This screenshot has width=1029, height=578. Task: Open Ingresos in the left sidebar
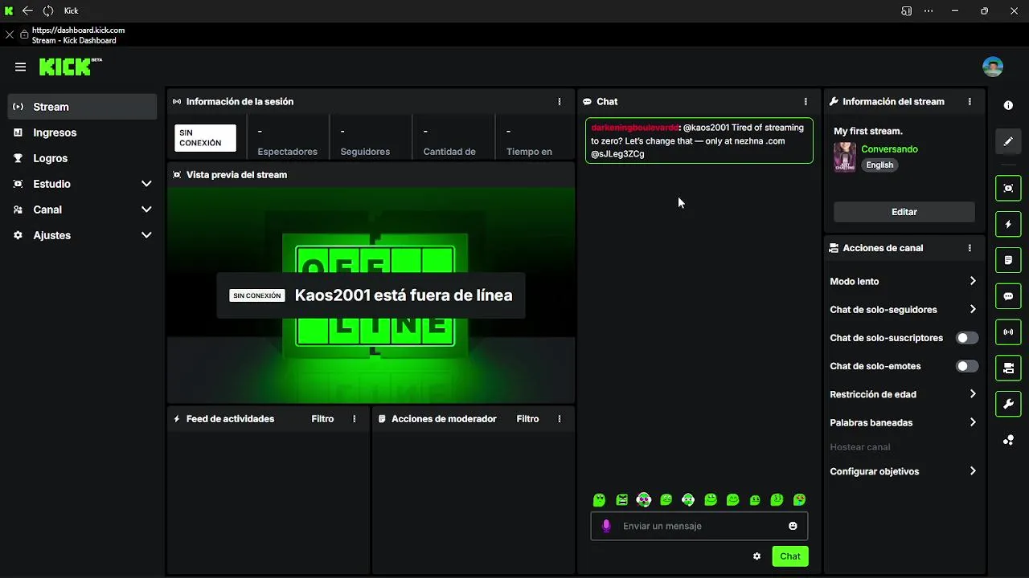[82, 132]
